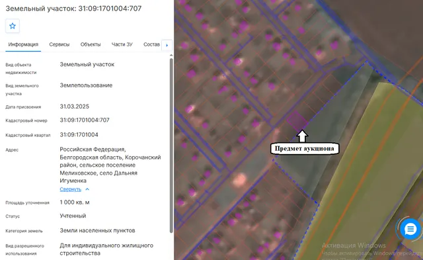Click the Статус field label
This screenshot has width=423, height=260.
coord(13,216)
